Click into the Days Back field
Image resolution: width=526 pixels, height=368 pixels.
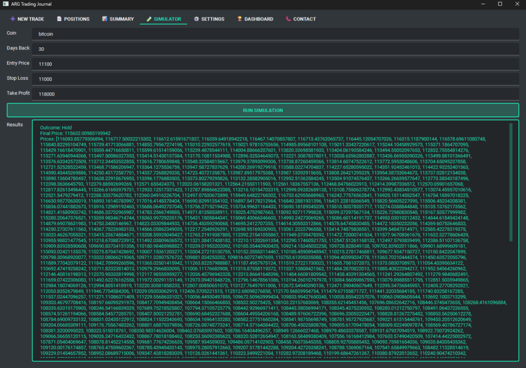[x=275, y=49]
